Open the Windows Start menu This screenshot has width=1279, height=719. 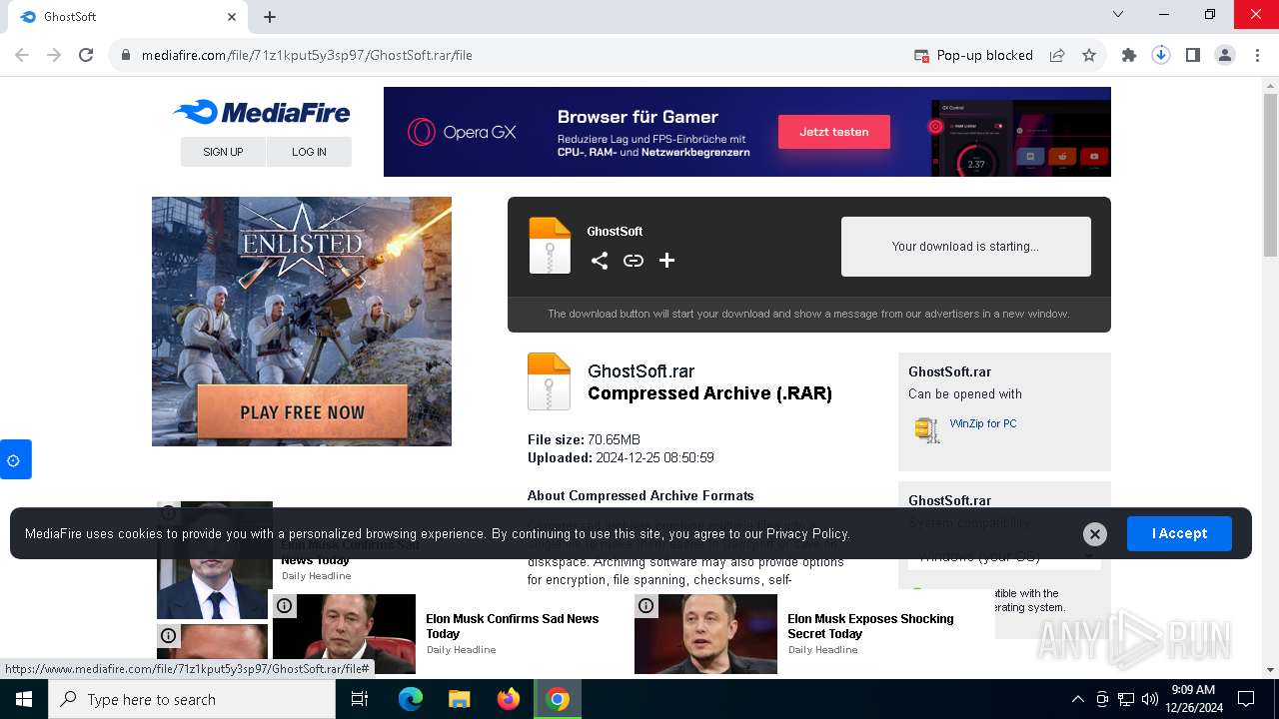[x=24, y=699]
